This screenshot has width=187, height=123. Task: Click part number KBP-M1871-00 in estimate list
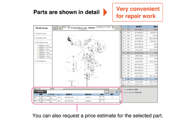tap(69, 97)
